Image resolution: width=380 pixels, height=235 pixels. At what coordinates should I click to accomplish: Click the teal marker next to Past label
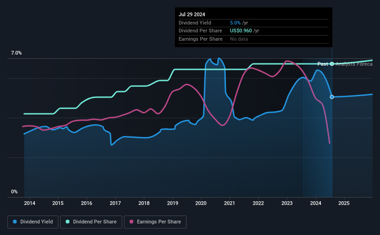[x=332, y=64]
